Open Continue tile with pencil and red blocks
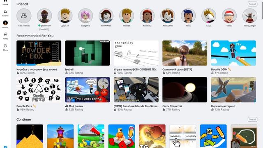263x148 pixels. coord(122,136)
